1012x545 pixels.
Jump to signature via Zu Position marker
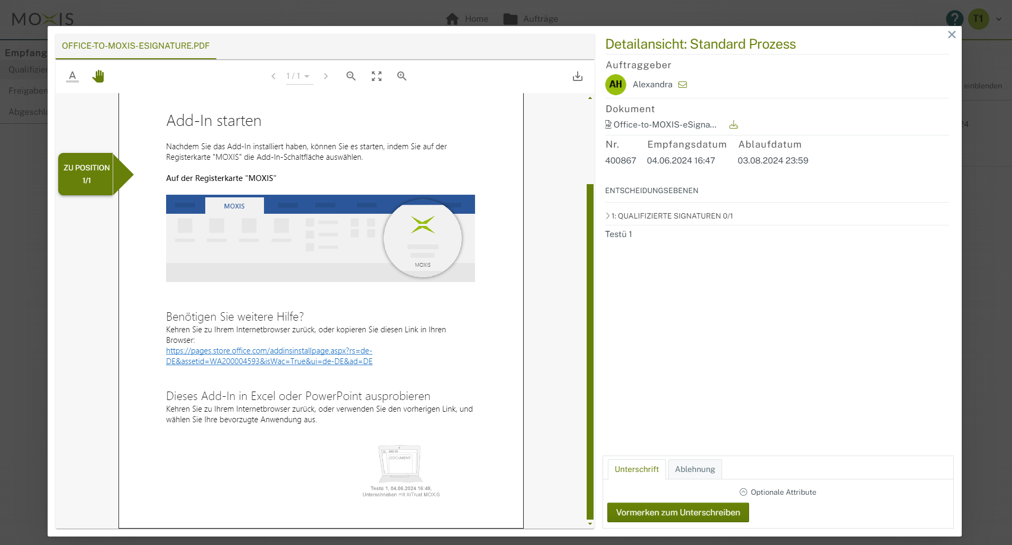[x=87, y=174]
